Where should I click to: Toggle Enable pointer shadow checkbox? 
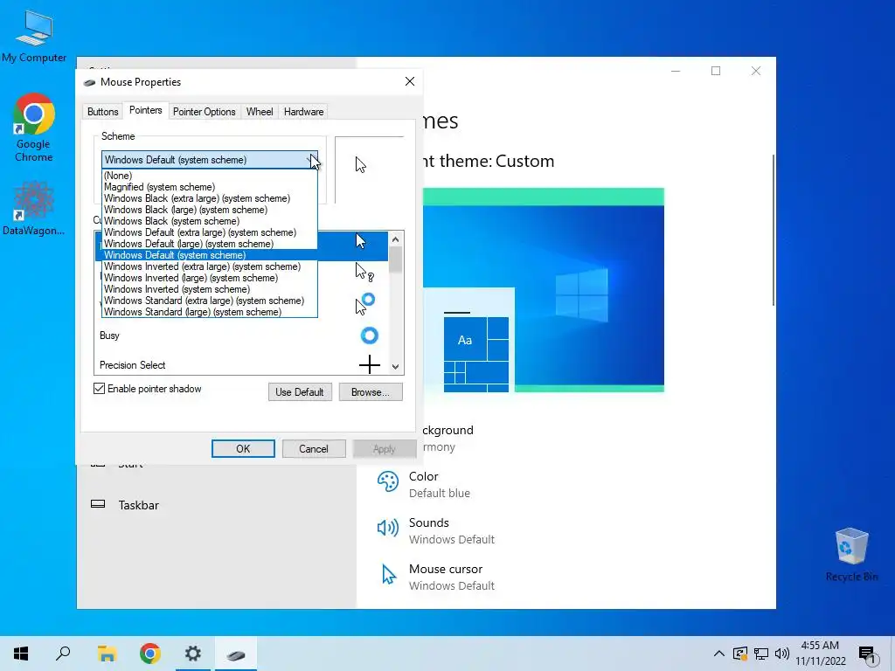100,389
